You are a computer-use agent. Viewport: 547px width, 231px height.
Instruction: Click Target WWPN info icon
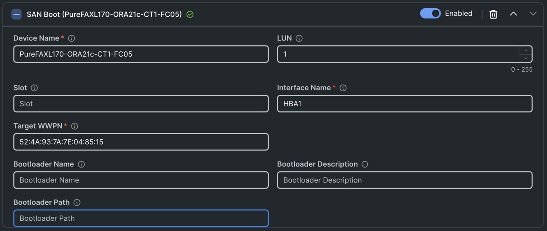pos(75,126)
